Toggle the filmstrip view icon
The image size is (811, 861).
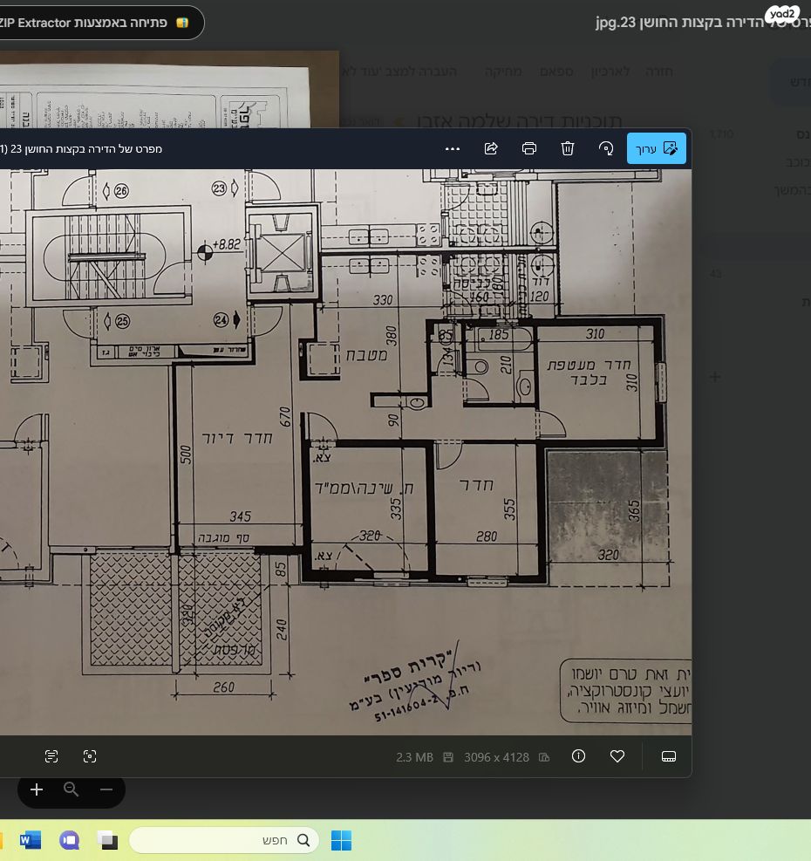tap(669, 756)
